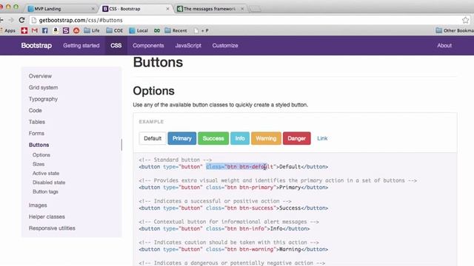The height and width of the screenshot is (266, 474).
Task: Jump to Options sub-item in sidebar
Action: click(41, 154)
